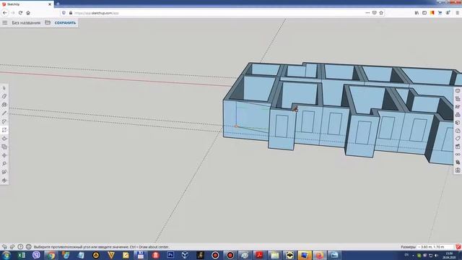This screenshot has height=260, width=462.
Task: Click the SketchUp logo in the status bar
Action: 458,247
